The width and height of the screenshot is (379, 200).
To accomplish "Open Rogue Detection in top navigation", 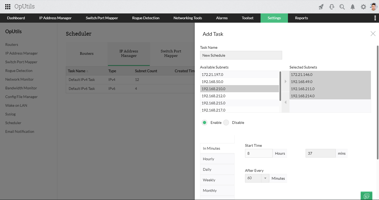I will click(x=146, y=18).
